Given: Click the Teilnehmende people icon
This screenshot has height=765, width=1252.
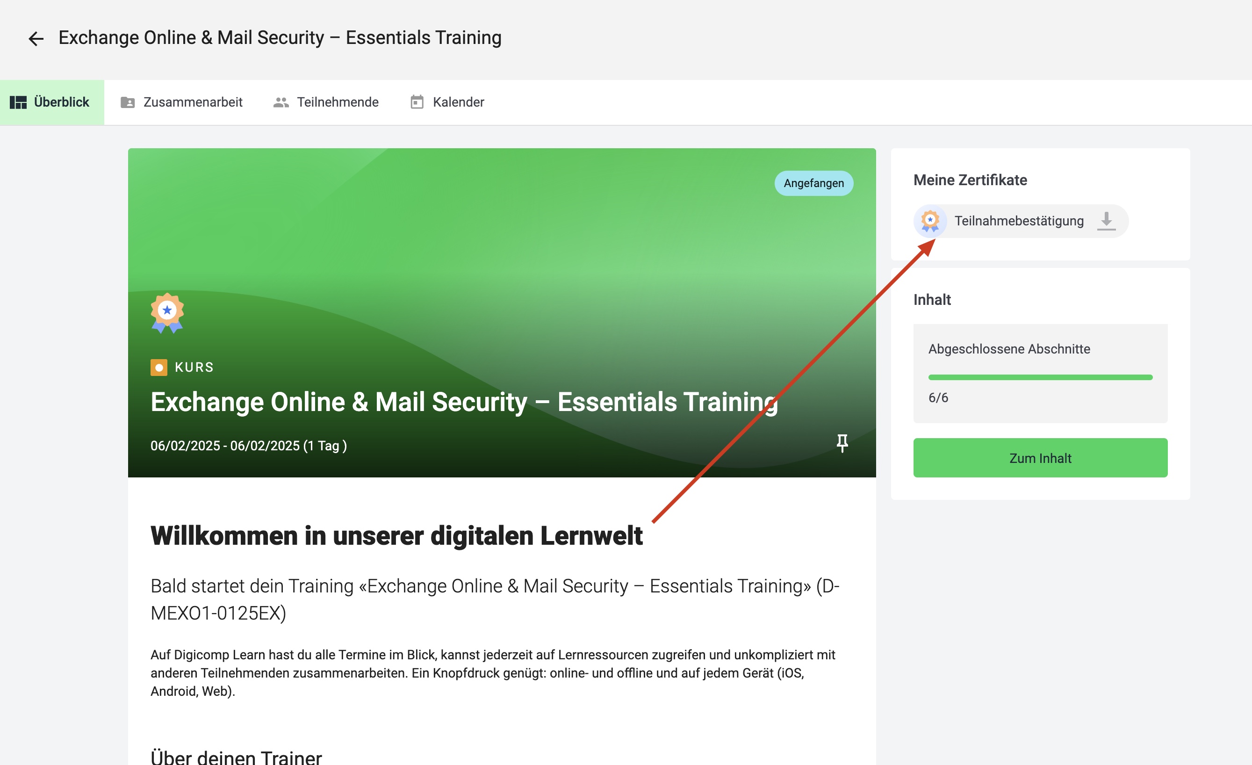Looking at the screenshot, I should click(x=281, y=102).
